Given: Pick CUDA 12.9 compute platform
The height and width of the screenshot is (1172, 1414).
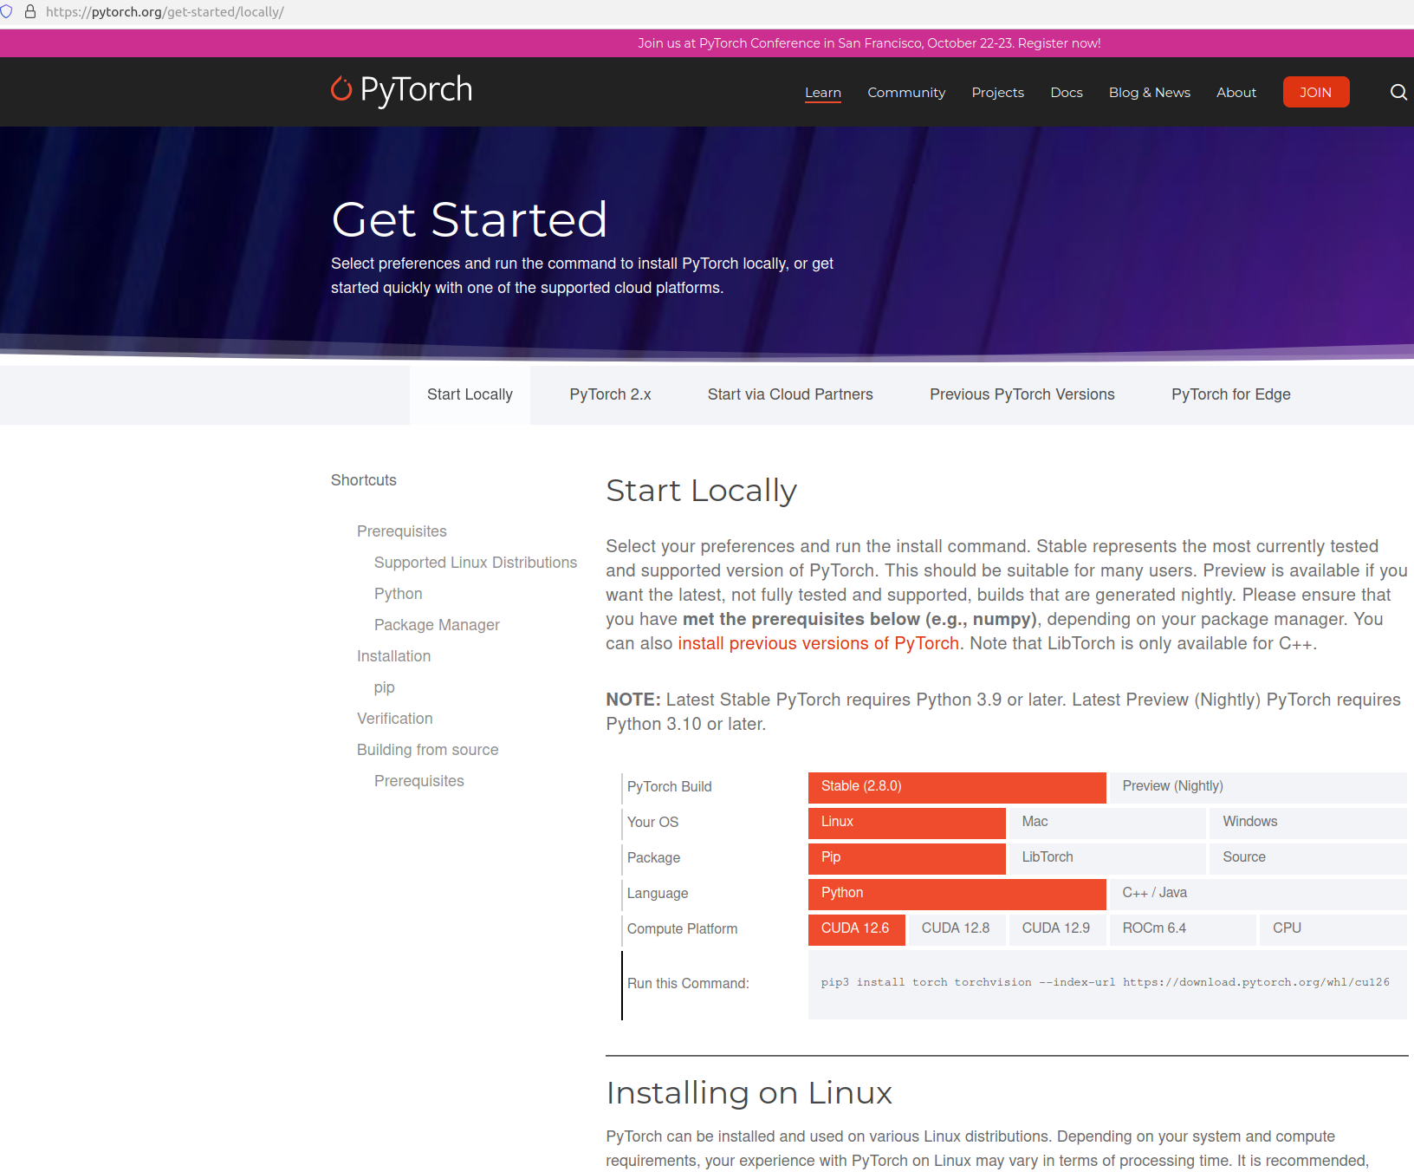Looking at the screenshot, I should [1058, 929].
